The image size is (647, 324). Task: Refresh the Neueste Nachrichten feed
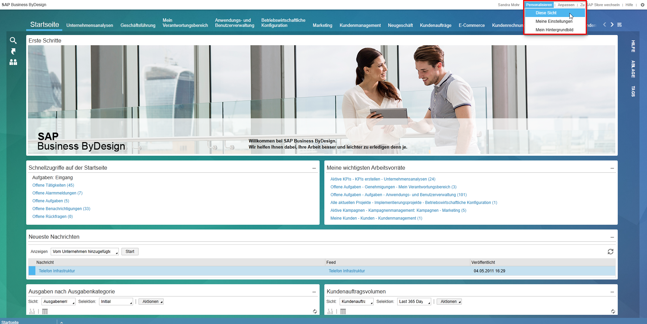(x=611, y=252)
